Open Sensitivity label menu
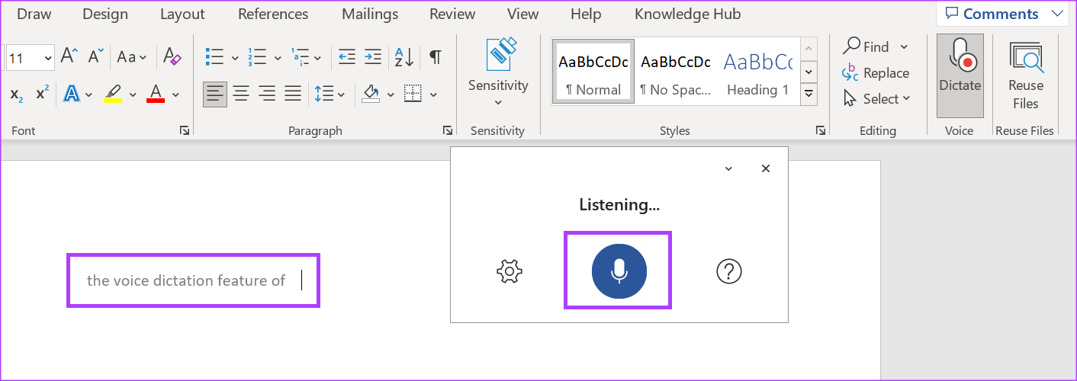The width and height of the screenshot is (1077, 381). click(498, 73)
